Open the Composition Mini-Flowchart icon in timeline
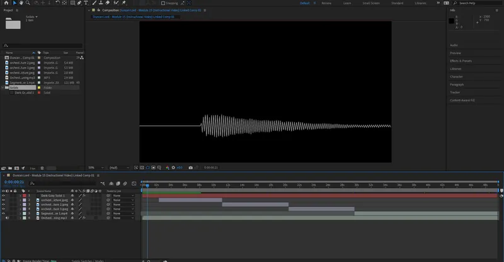Screen dimensions: 504x262 tap(103, 183)
